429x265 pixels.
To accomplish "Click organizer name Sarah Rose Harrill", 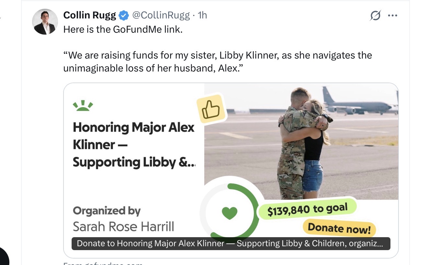I will [x=123, y=226].
